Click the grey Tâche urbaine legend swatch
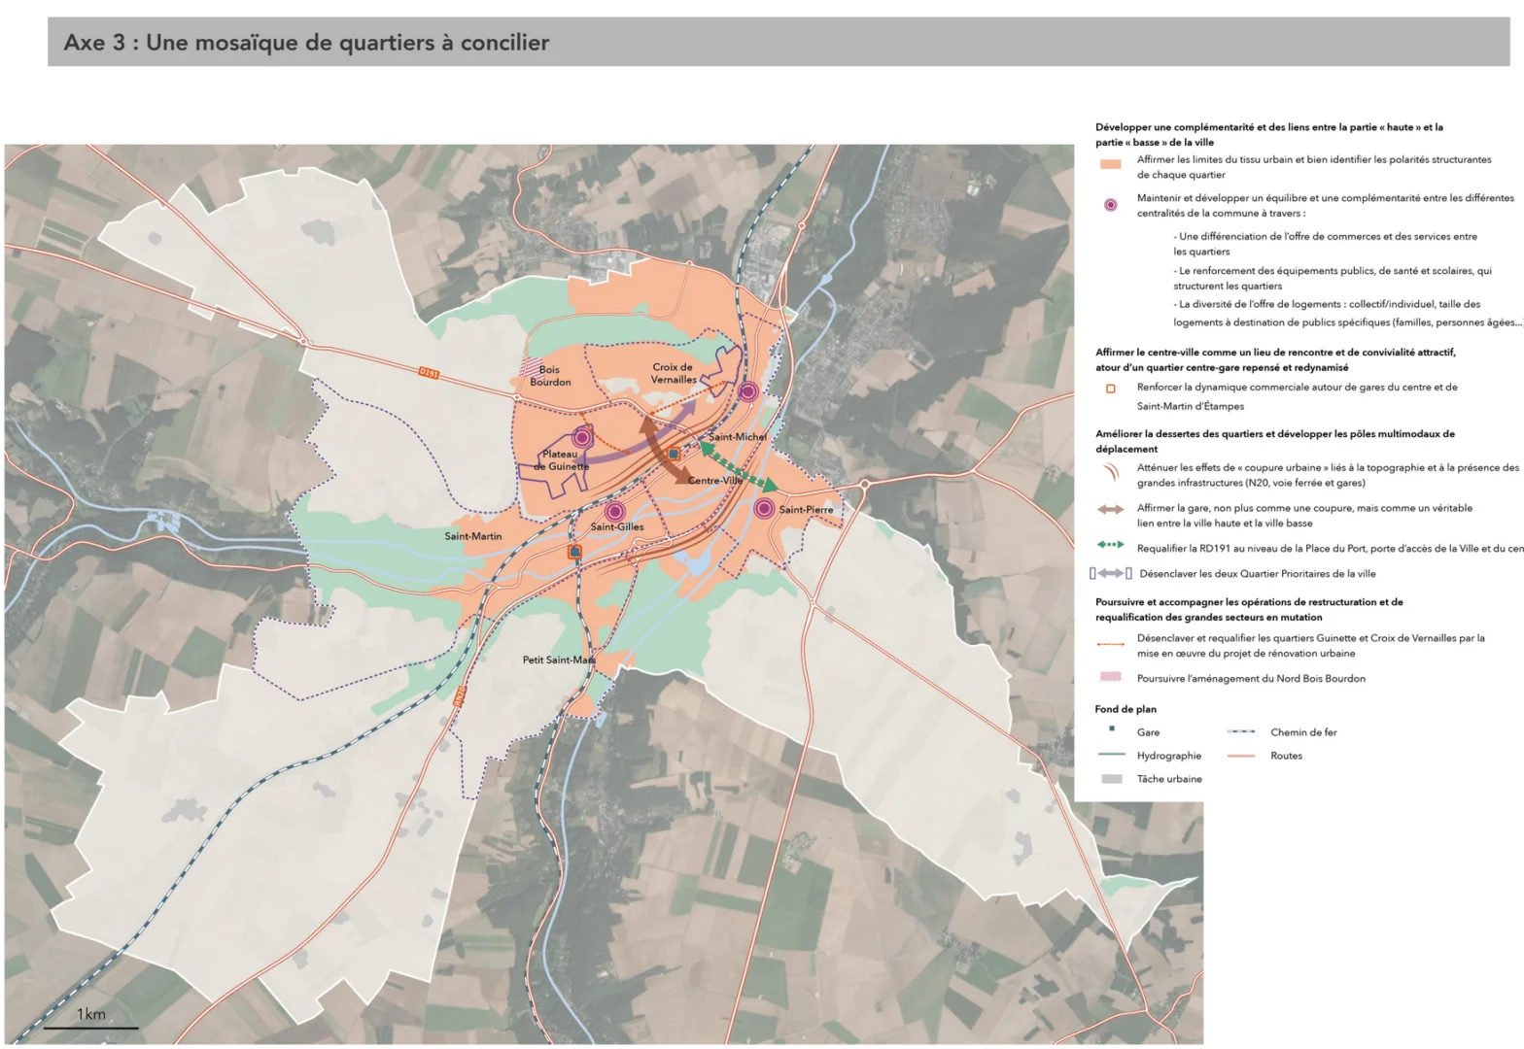Viewport: 1524px width, 1049px height. [x=1111, y=779]
